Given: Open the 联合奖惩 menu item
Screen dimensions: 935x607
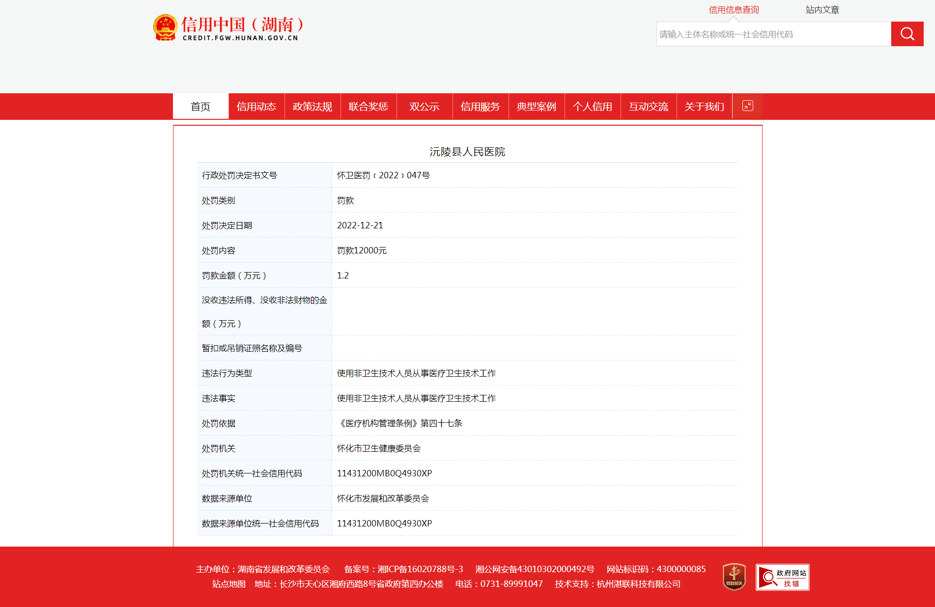Looking at the screenshot, I should coord(368,107).
